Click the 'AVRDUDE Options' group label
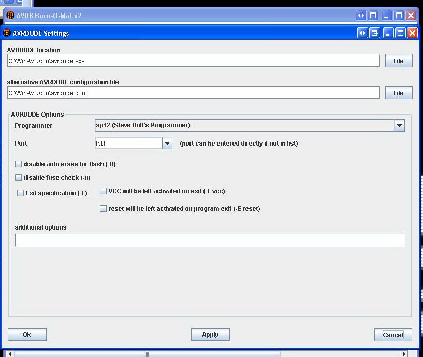Screen dimensions: 423x357 tap(37, 114)
